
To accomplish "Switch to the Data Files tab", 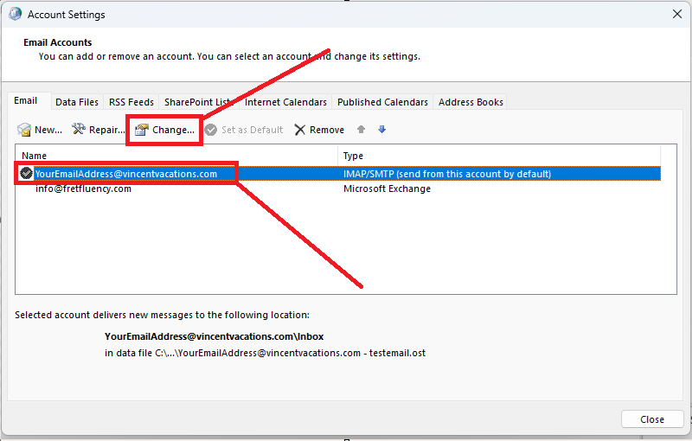I will click(77, 102).
